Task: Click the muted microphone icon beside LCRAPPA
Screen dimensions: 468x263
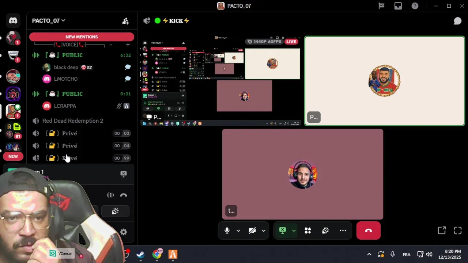Action: (119, 106)
